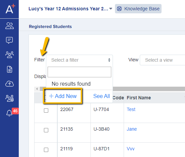
Task: Open the notifications bell with 46 badge
Action: pos(12,112)
